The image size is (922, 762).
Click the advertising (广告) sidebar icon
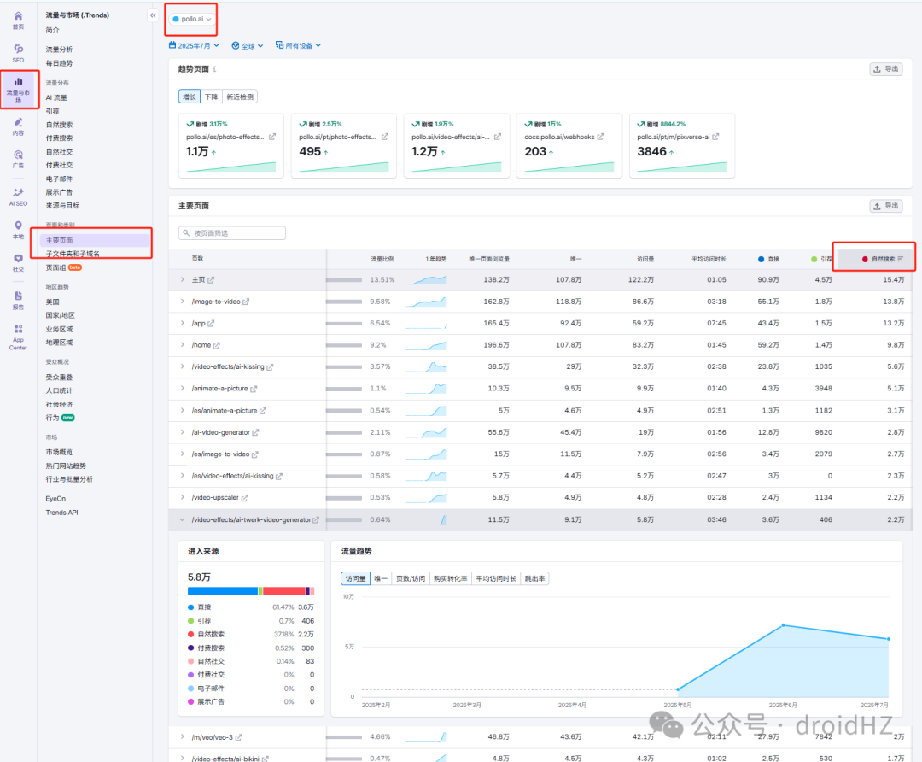click(x=18, y=159)
